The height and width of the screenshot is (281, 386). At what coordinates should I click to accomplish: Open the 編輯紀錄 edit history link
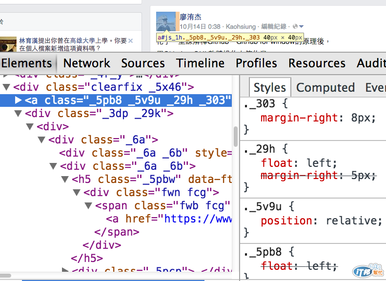tap(274, 26)
